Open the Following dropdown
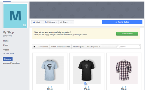 click(x=51, y=22)
